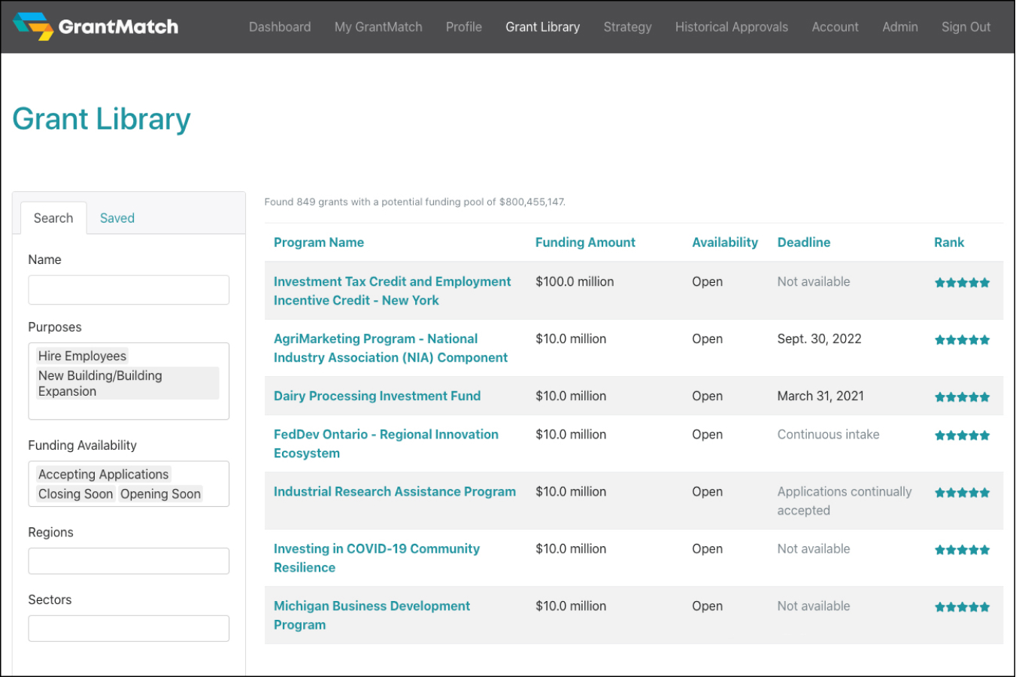
Task: Click the star rating for Michigan Business Development Program
Action: 962,607
